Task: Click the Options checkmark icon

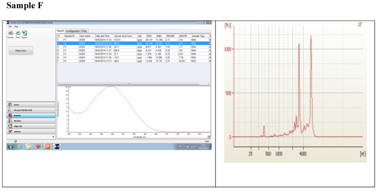Action: [10, 131]
